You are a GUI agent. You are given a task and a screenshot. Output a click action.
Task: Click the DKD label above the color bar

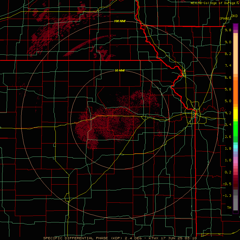[234, 16]
